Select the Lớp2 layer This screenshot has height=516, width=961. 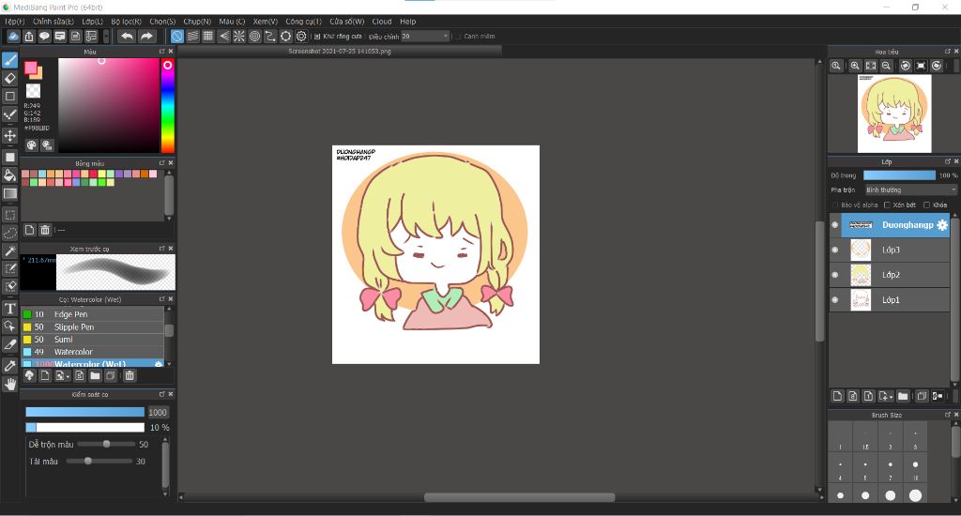coord(890,275)
